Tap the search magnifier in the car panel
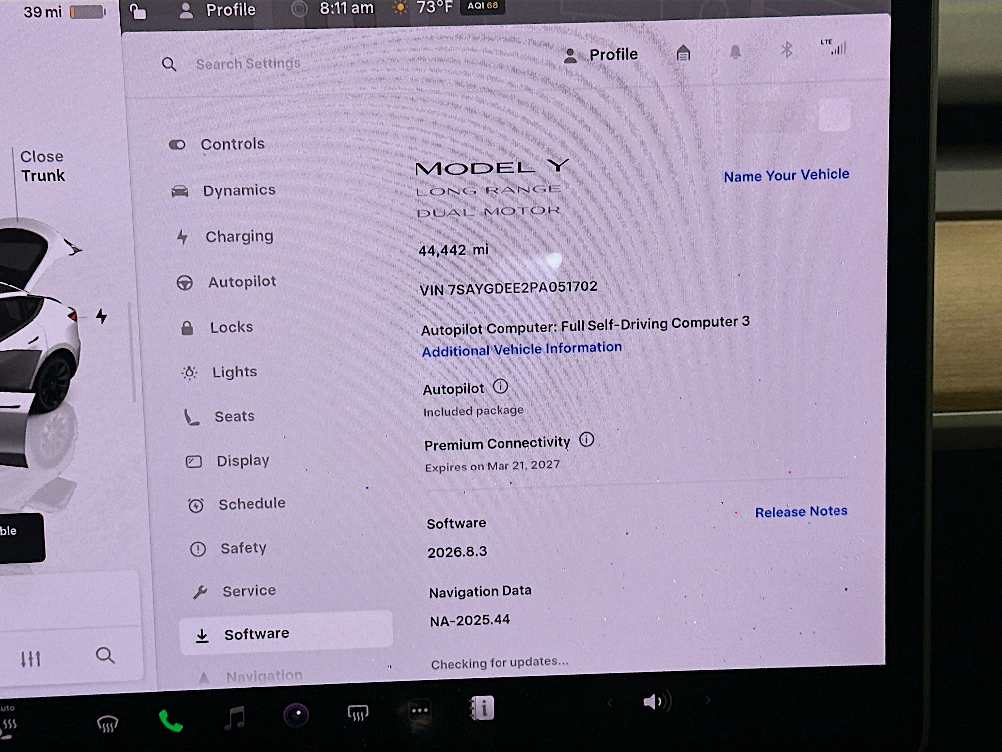 [105, 656]
